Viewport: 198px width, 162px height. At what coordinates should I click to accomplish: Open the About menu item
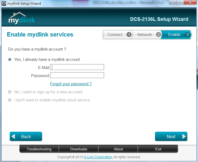pos(118,149)
